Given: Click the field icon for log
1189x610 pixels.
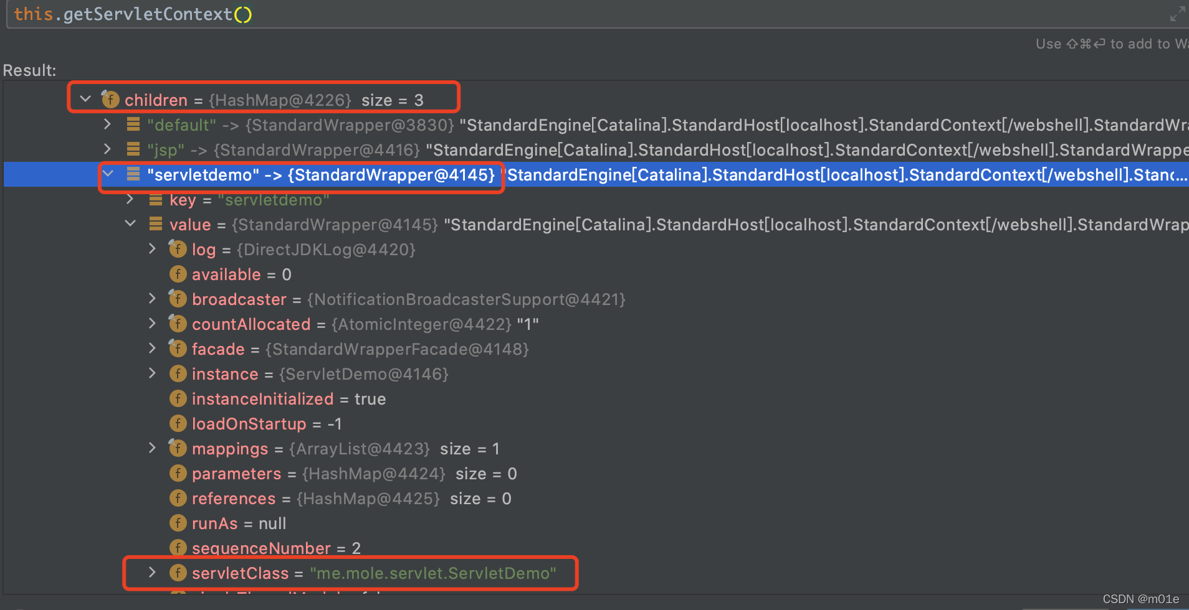Looking at the screenshot, I should (x=178, y=249).
